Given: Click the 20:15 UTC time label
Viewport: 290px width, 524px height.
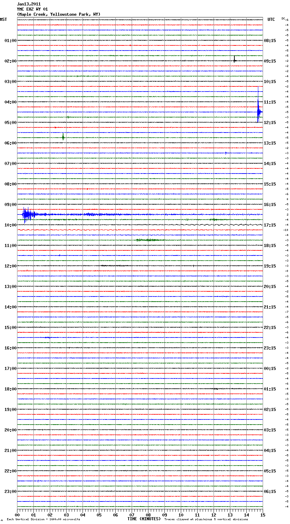Looking at the screenshot, I should (x=270, y=287).
